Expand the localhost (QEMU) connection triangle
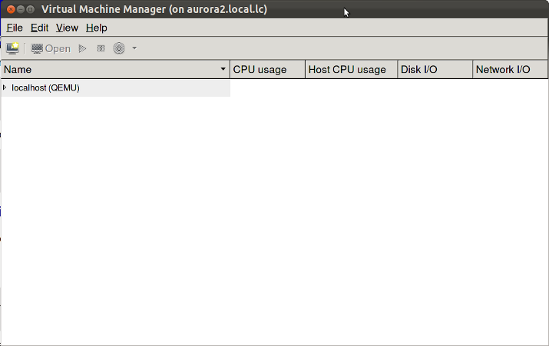549x346 pixels. coord(5,87)
